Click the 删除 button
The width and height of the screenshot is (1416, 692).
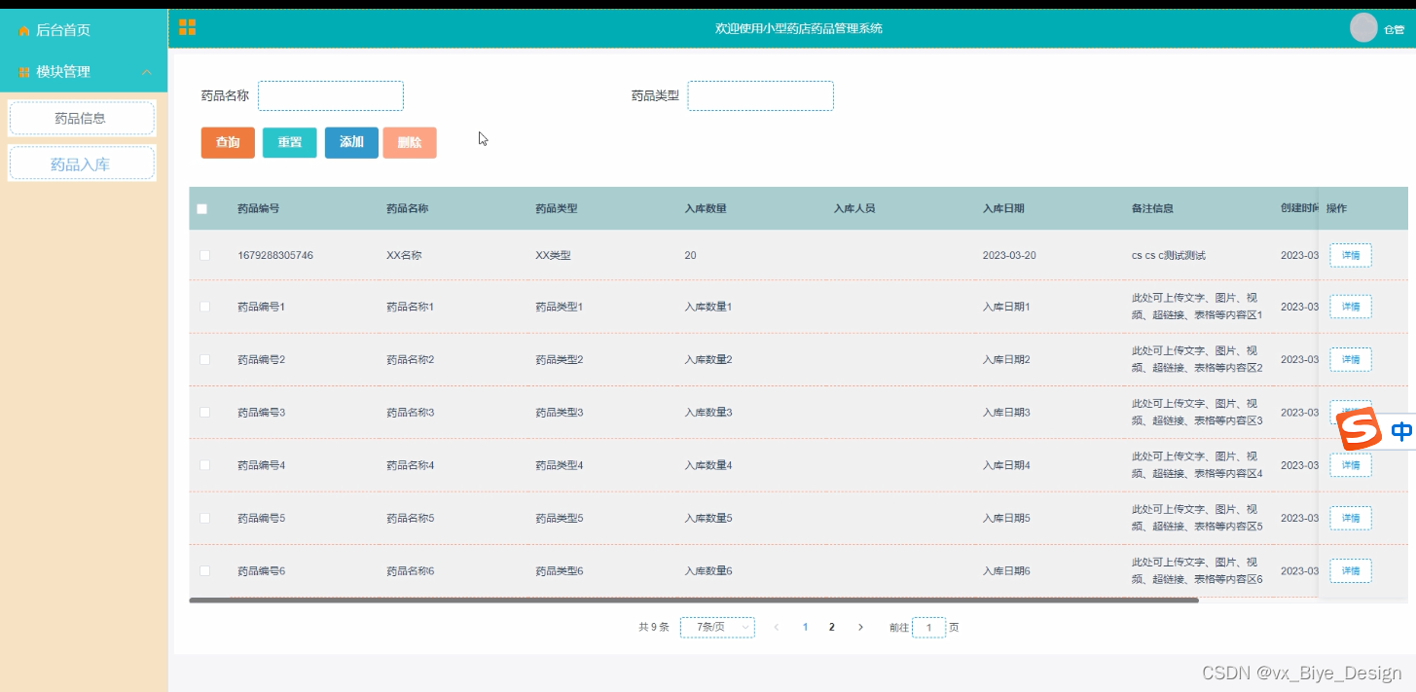point(410,142)
